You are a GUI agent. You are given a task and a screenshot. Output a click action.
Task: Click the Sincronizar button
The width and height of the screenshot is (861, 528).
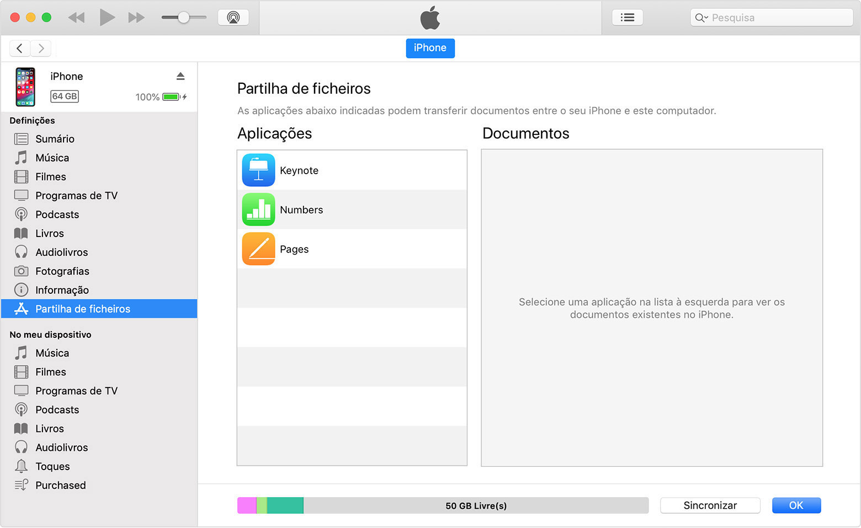710,505
